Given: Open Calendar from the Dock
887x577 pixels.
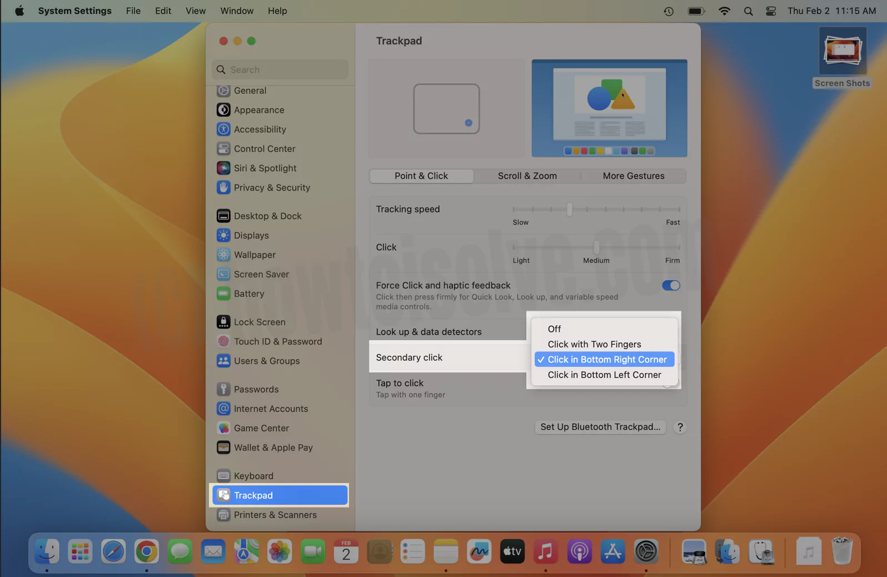Looking at the screenshot, I should point(346,552).
